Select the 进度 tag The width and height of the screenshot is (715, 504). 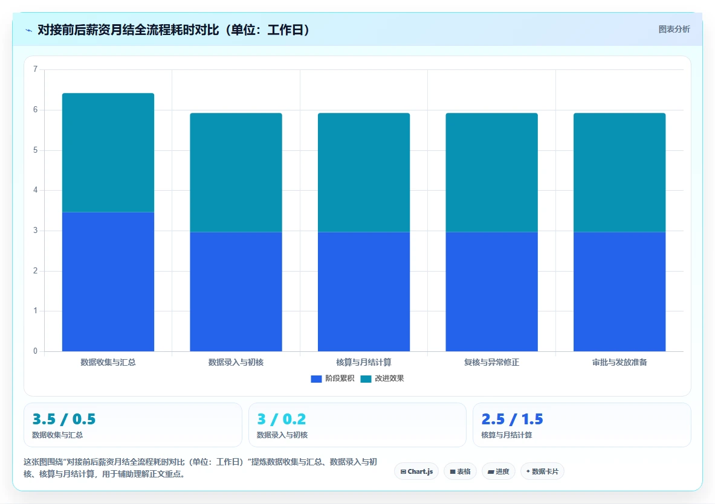[x=499, y=471]
